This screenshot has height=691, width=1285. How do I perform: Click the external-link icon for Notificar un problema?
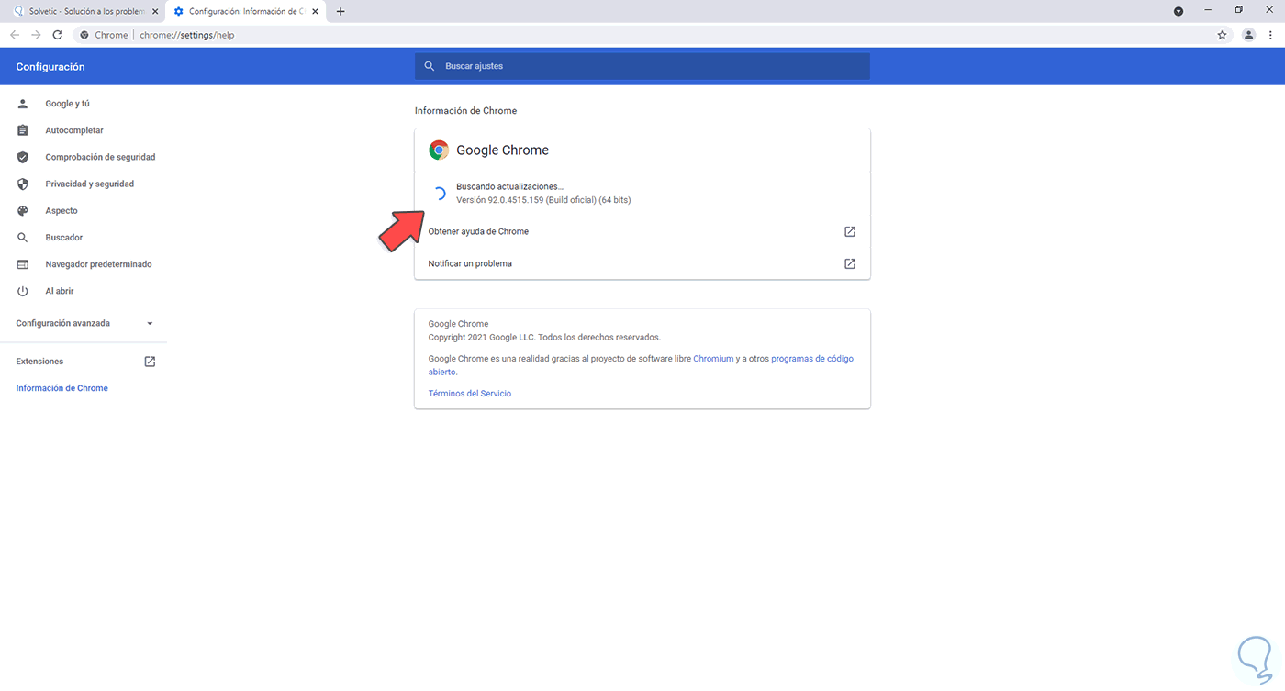coord(850,263)
